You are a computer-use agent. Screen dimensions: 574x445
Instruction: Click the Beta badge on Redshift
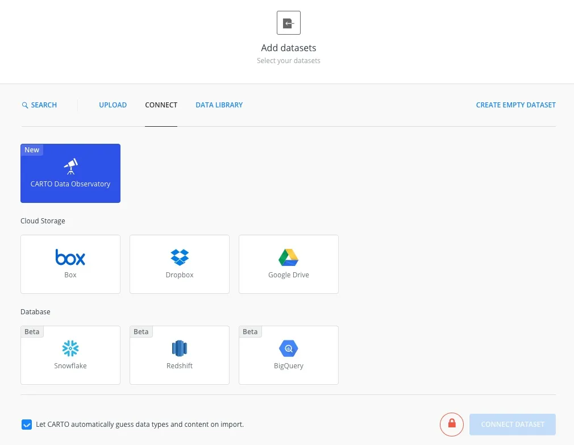141,331
